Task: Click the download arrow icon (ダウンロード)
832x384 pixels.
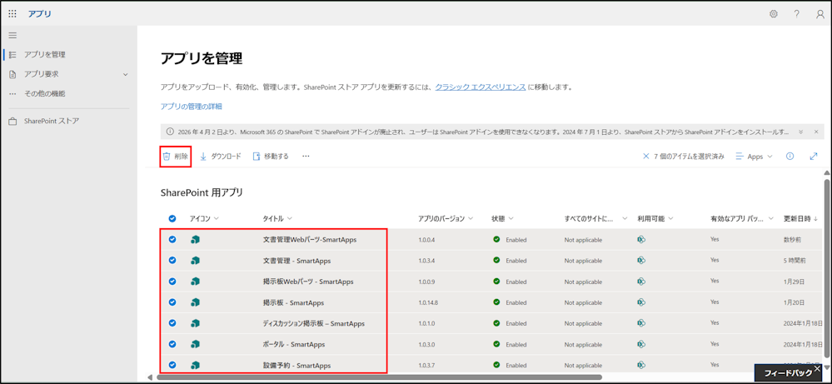Action: 202,157
